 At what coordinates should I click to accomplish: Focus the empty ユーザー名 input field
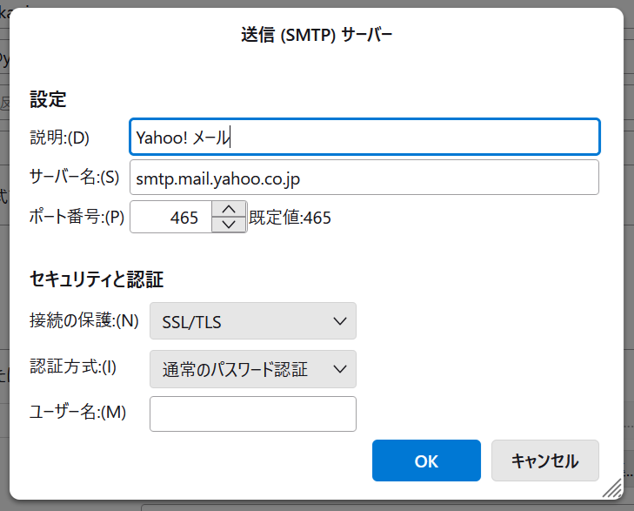point(253,414)
